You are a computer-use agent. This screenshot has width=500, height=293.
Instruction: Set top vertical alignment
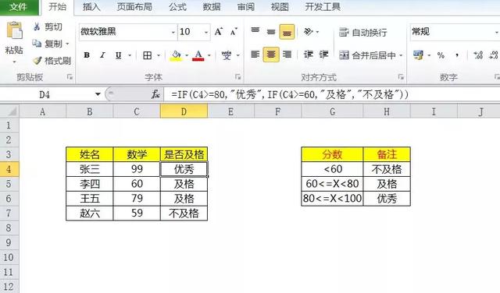255,31
